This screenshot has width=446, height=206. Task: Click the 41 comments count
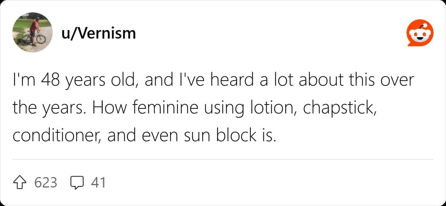(98, 182)
